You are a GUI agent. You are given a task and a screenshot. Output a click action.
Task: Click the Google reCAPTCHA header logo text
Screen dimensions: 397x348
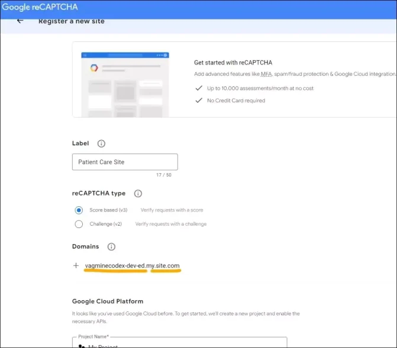40,7
